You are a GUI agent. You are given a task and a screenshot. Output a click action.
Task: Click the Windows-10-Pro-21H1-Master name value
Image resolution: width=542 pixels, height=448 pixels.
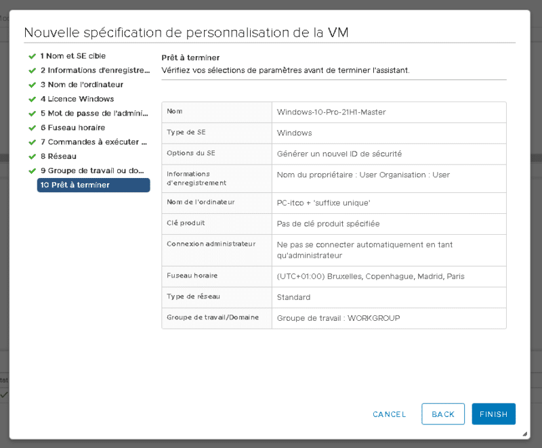point(331,112)
